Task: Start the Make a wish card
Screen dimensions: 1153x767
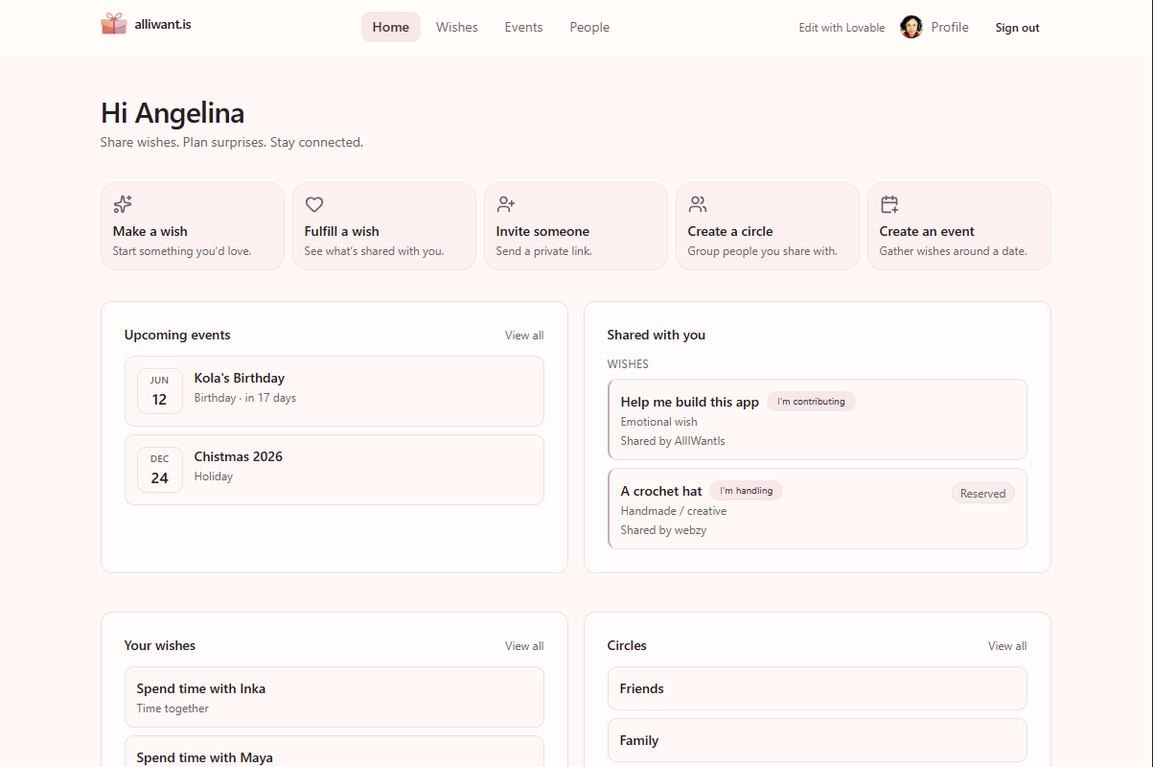Action: click(193, 226)
